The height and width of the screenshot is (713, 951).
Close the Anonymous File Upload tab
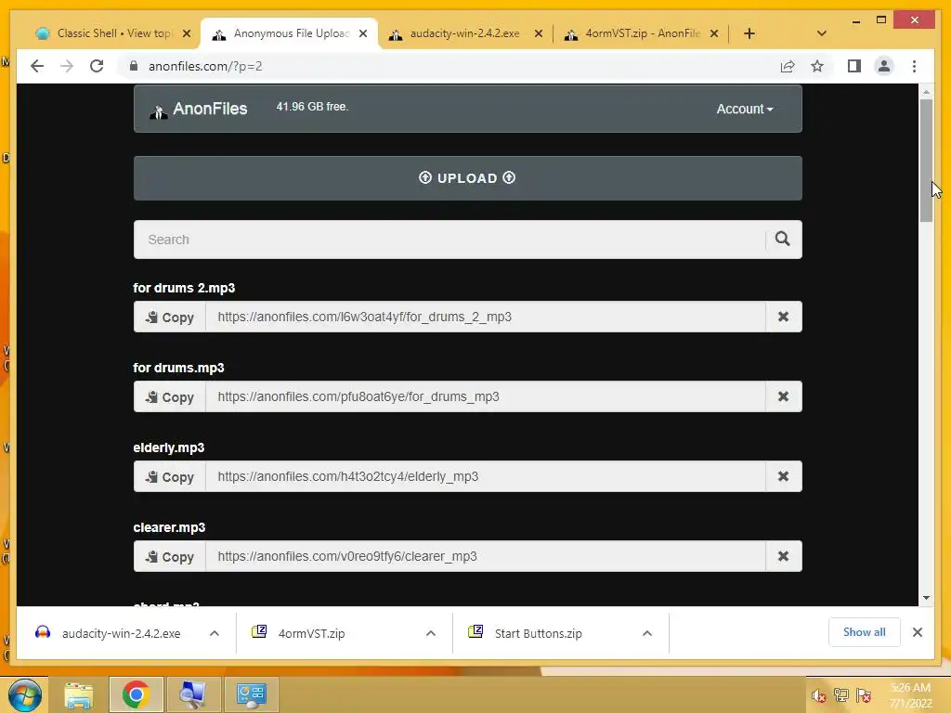pyautogui.click(x=363, y=33)
